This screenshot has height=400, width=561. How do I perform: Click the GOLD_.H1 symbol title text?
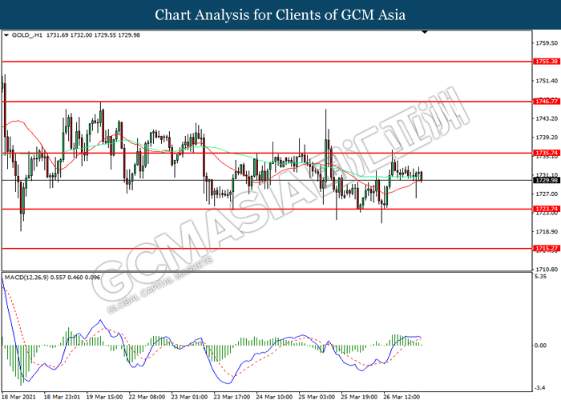(26, 35)
